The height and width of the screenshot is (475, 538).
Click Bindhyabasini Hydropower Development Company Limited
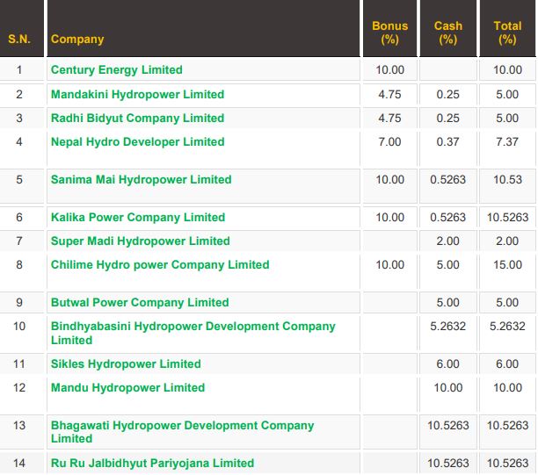pyautogui.click(x=193, y=327)
